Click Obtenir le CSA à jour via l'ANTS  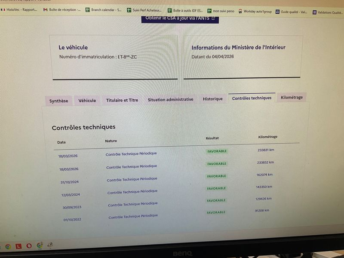(x=180, y=18)
